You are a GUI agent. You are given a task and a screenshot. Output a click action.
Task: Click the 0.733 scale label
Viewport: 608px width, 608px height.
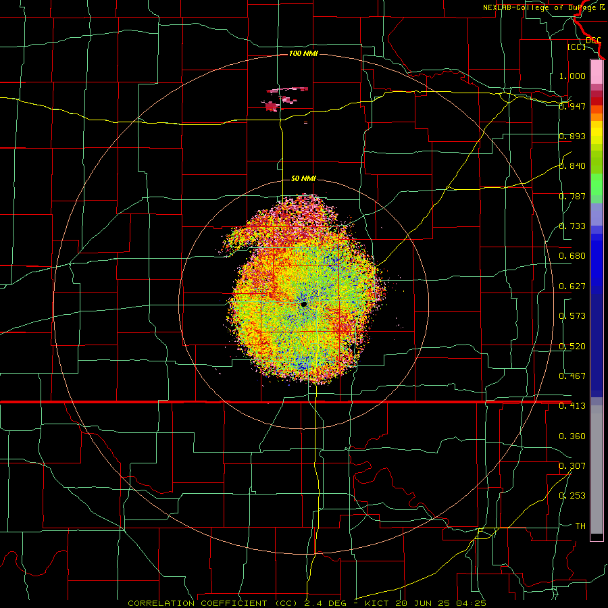(572, 226)
